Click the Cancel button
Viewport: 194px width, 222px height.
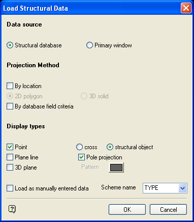tap(169, 210)
